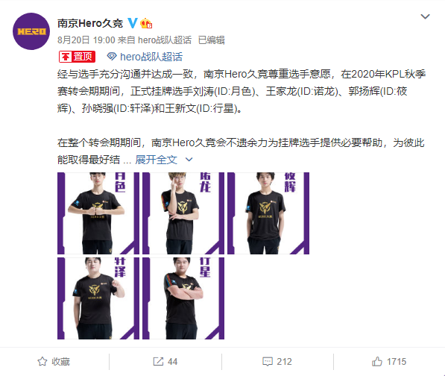Expand full text via 展开全文
The image size is (445, 376).
[156, 160]
